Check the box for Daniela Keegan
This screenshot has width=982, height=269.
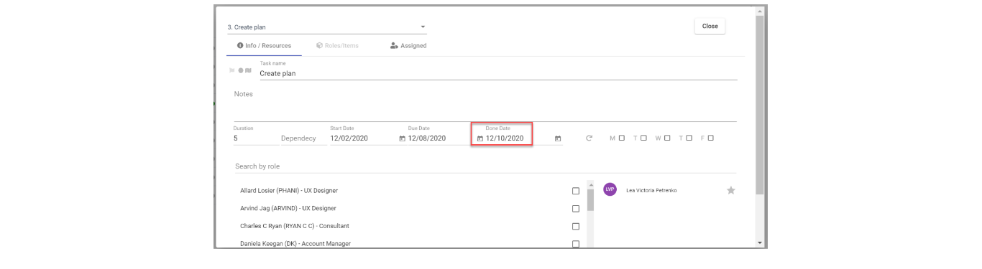point(575,244)
